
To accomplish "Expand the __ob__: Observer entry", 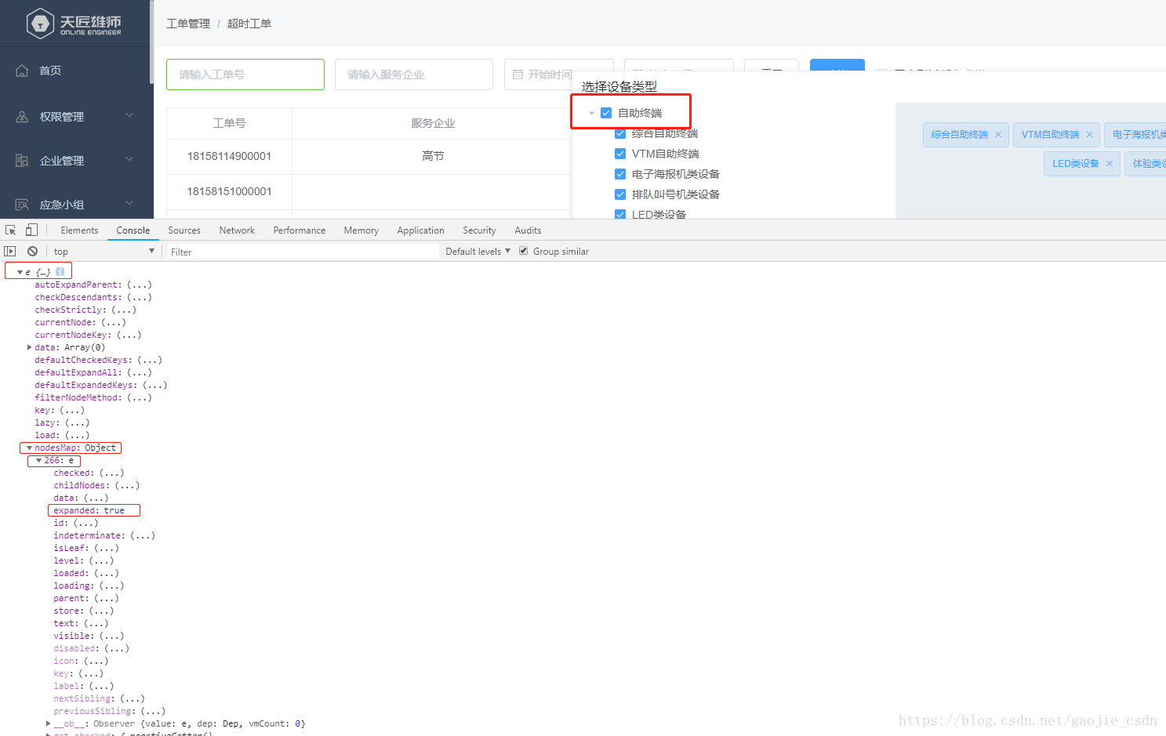I will click(49, 723).
